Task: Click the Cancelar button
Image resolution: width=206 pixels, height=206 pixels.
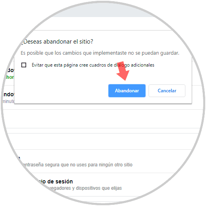Action: [x=167, y=91]
